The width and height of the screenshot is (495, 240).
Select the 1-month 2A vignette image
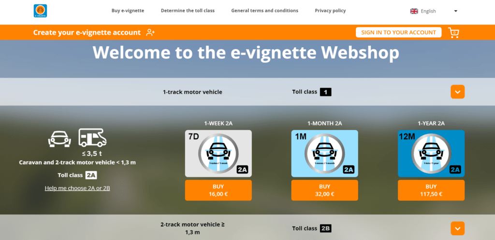tap(324, 153)
